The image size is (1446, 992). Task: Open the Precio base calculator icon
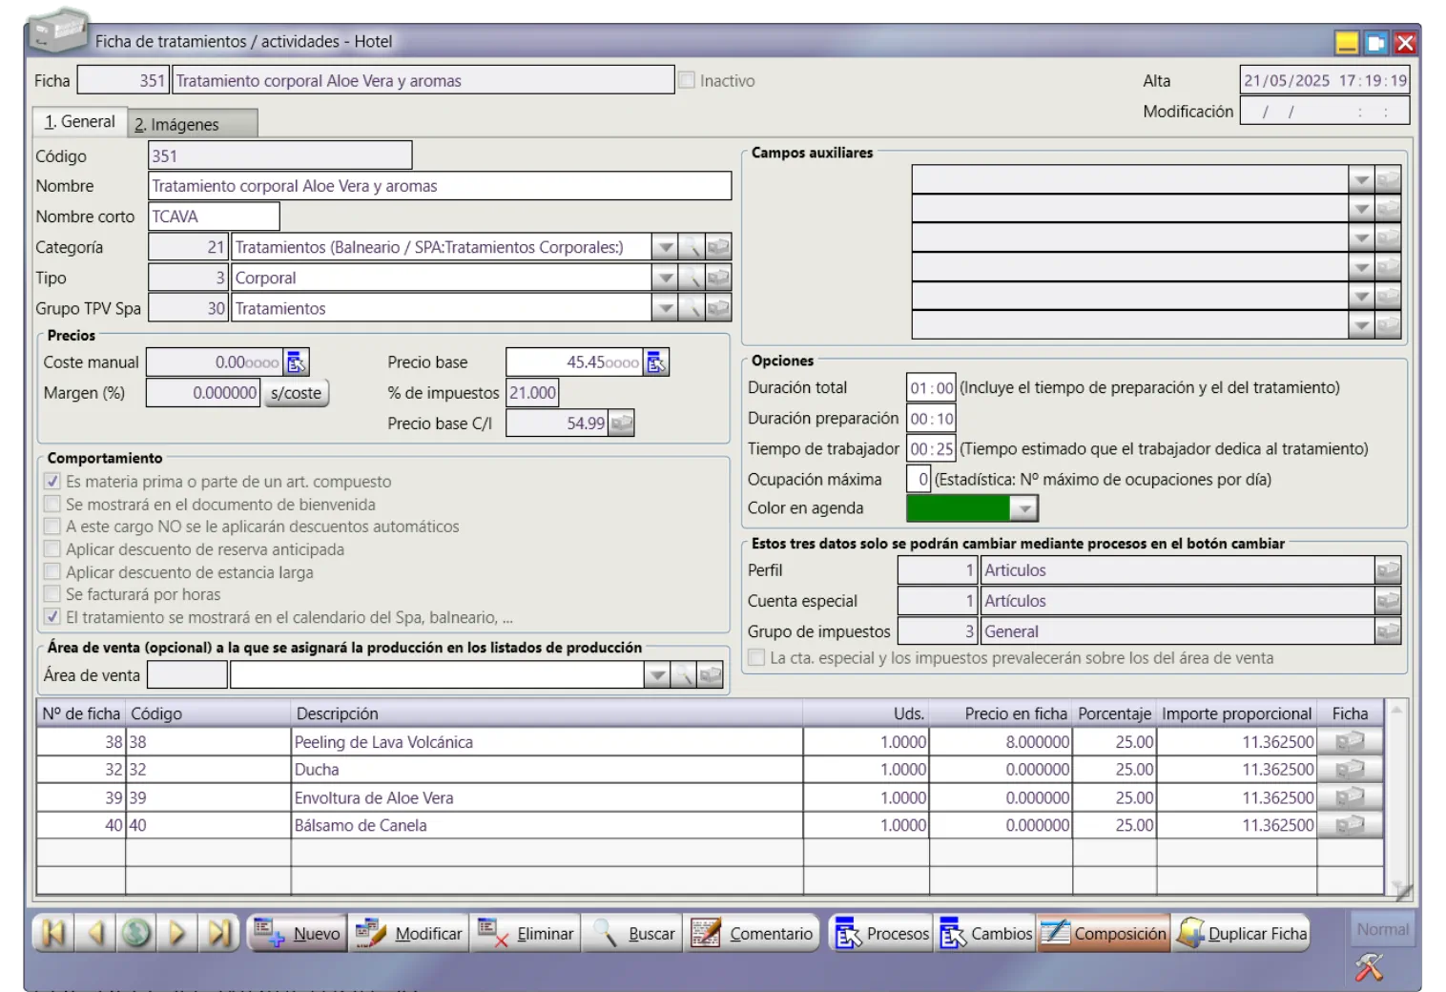[656, 362]
